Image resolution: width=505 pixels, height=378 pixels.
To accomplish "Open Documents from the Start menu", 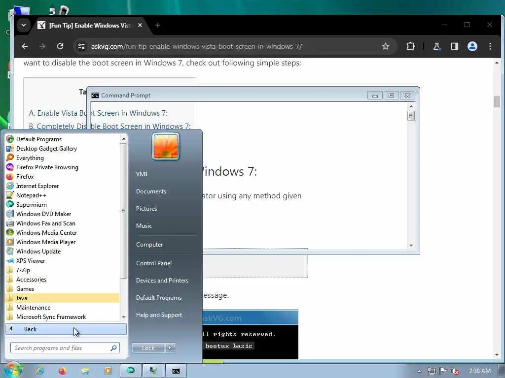I will (x=151, y=191).
